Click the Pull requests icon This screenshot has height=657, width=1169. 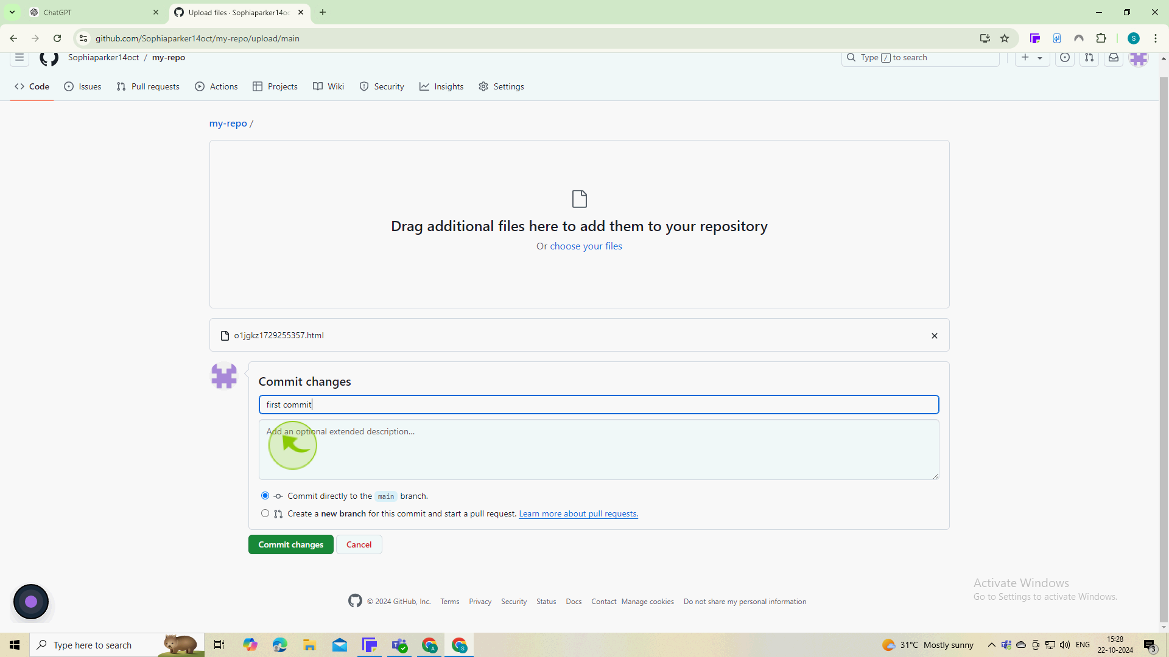(122, 86)
